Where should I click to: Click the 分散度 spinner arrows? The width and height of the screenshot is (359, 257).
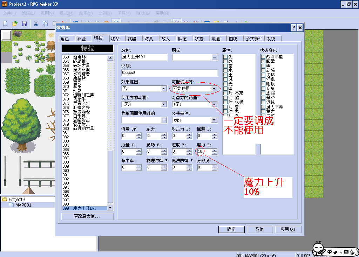point(215,167)
